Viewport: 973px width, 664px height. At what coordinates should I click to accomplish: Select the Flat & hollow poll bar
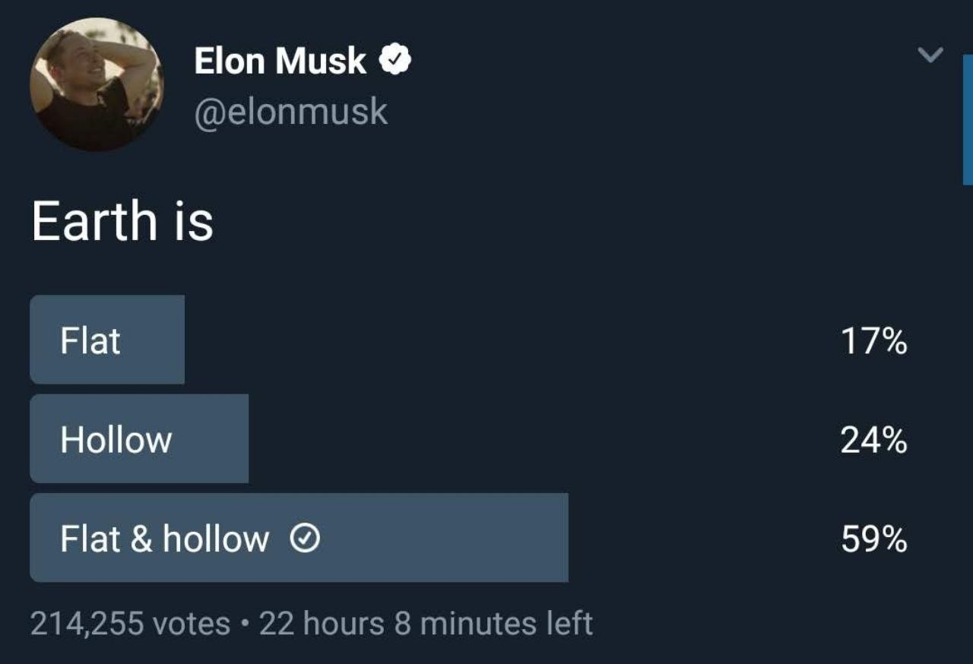pyautogui.click(x=299, y=537)
